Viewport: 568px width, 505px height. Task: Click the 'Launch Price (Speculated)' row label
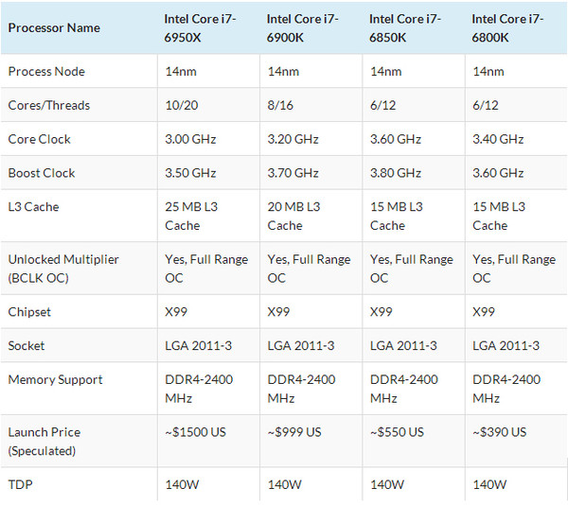pos(44,442)
